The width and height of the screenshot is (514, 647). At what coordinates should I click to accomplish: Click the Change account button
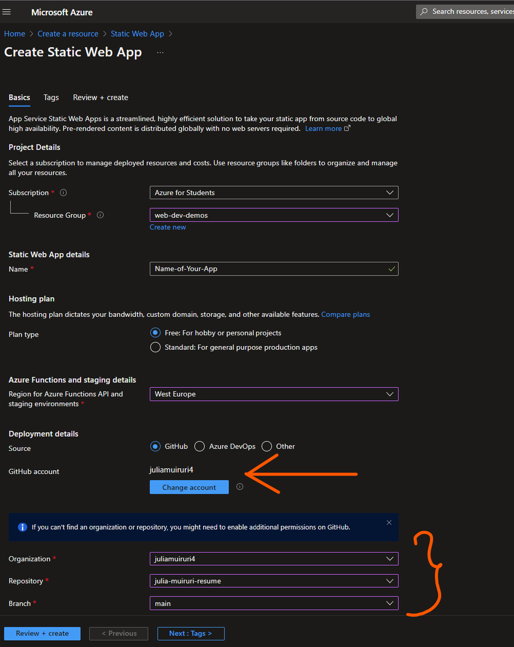[x=189, y=487]
